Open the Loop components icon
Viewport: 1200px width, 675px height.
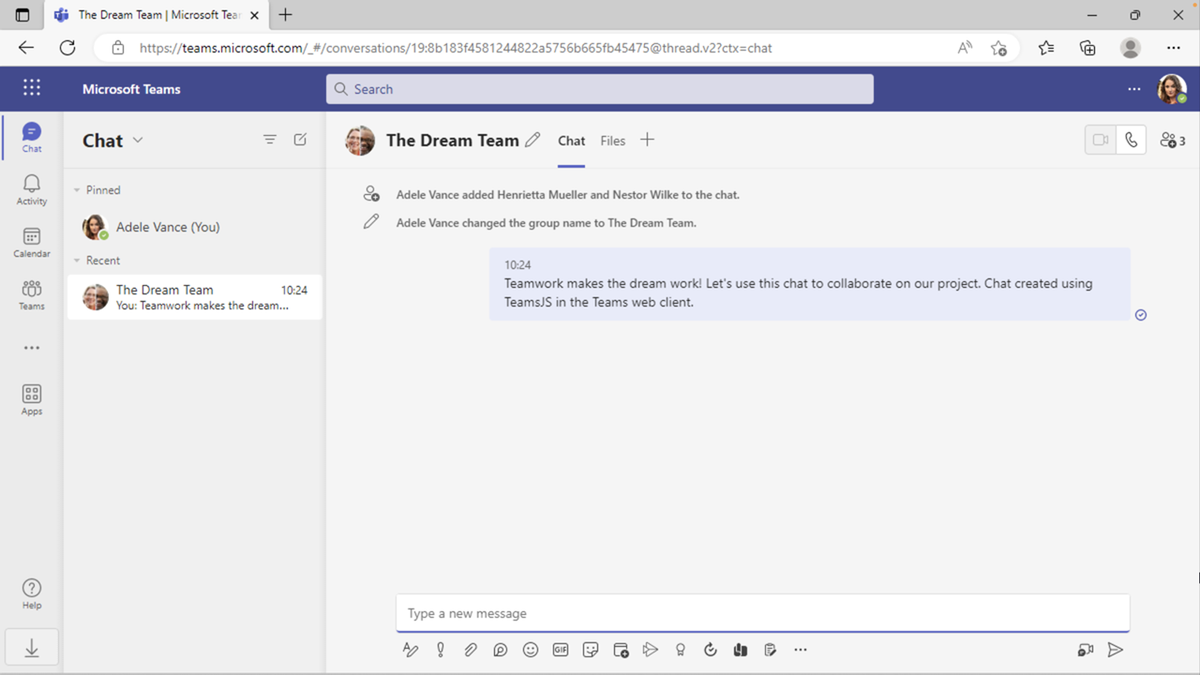click(x=501, y=650)
